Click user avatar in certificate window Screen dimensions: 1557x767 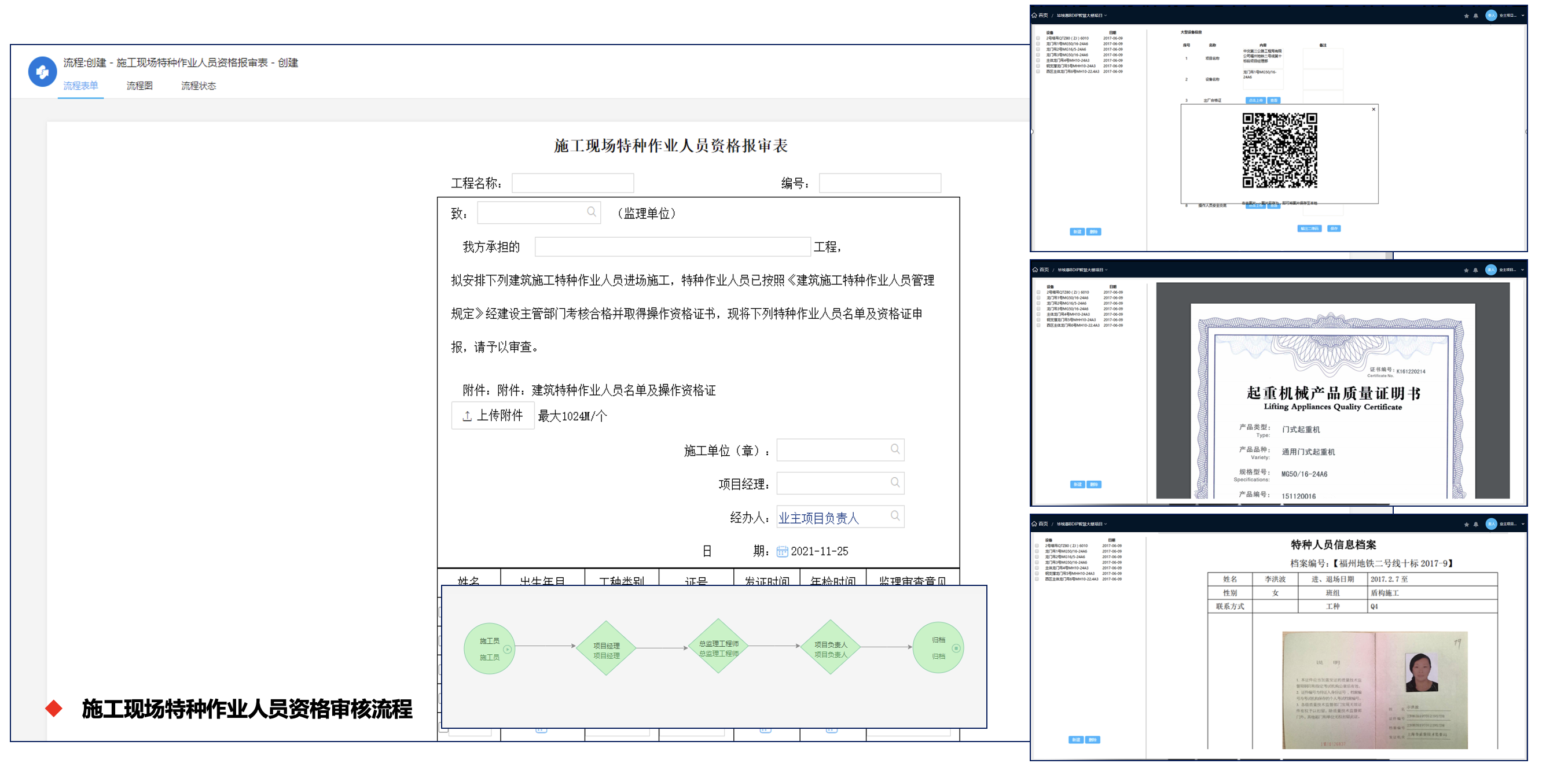(1490, 270)
